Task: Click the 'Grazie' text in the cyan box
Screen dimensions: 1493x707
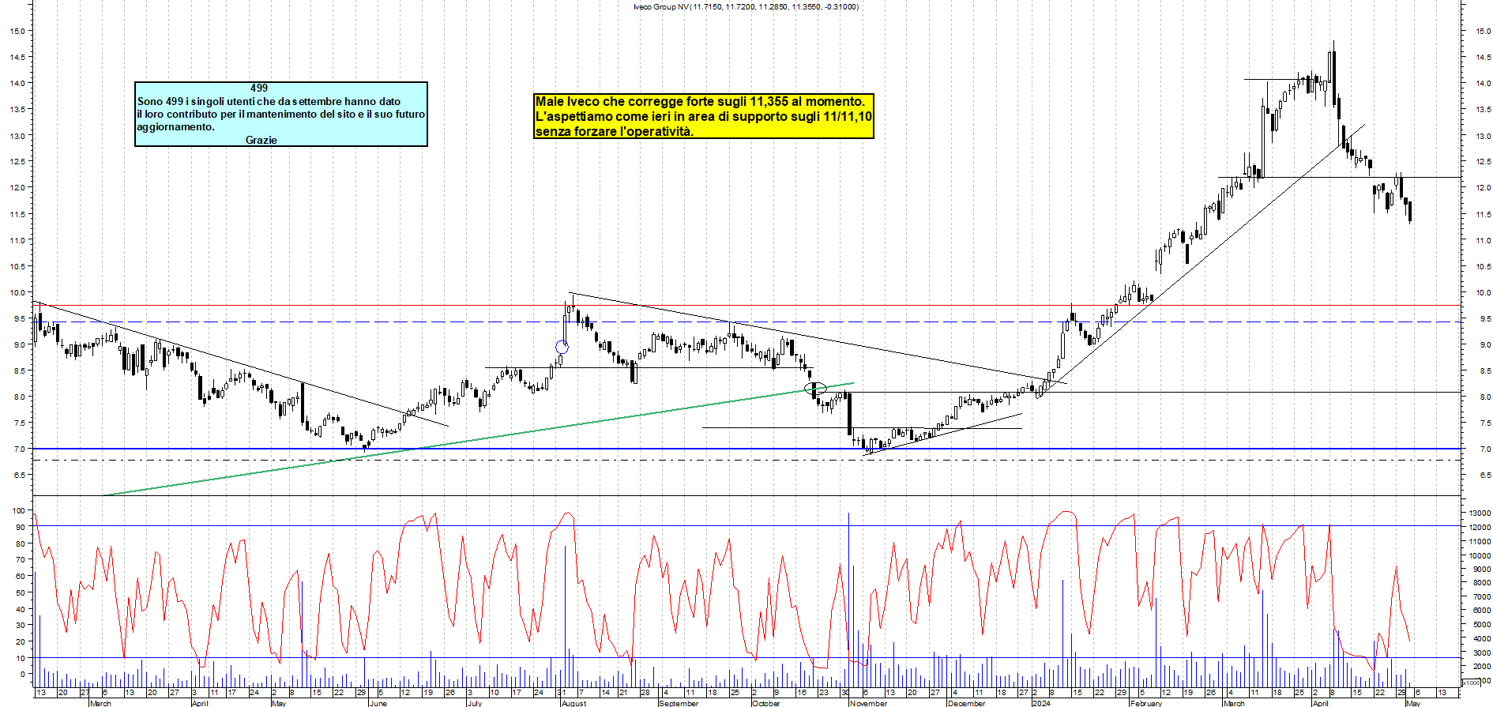Action: point(261,140)
